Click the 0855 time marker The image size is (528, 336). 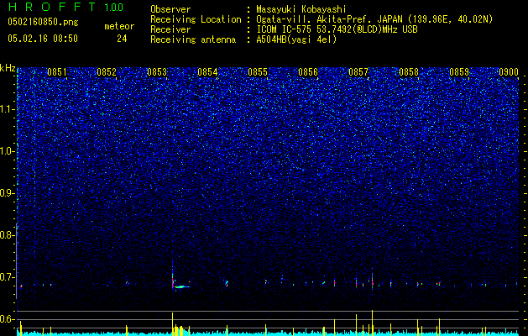click(258, 72)
